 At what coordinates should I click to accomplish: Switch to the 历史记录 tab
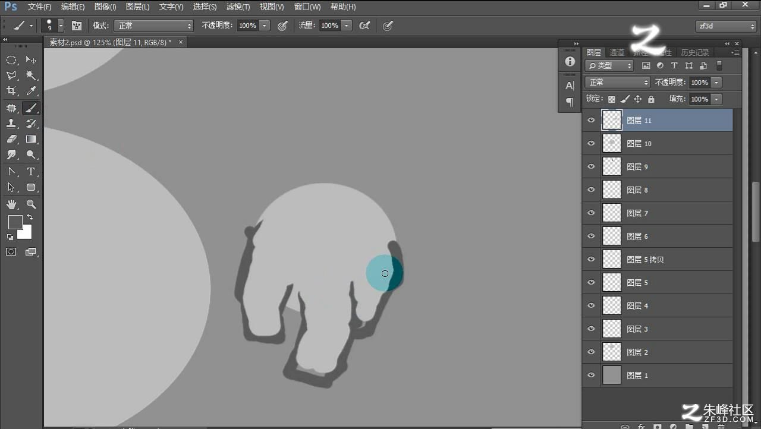tap(695, 53)
